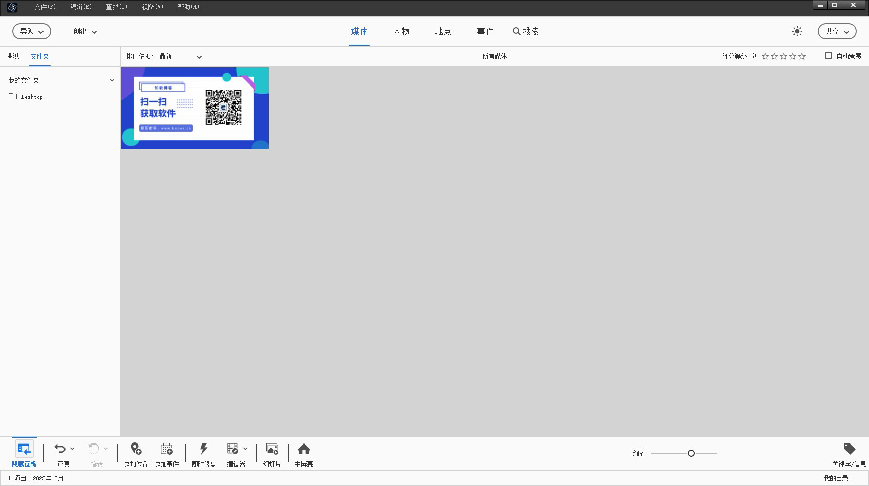
Task: Open dropdown arrow next to Editor
Action: click(245, 449)
